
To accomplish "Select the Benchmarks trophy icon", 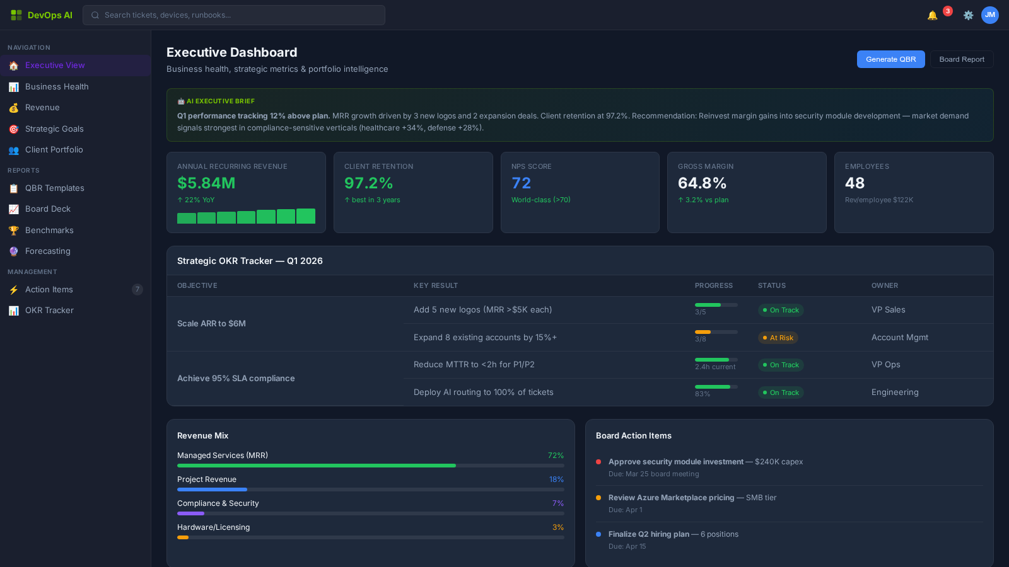I will coord(14,230).
